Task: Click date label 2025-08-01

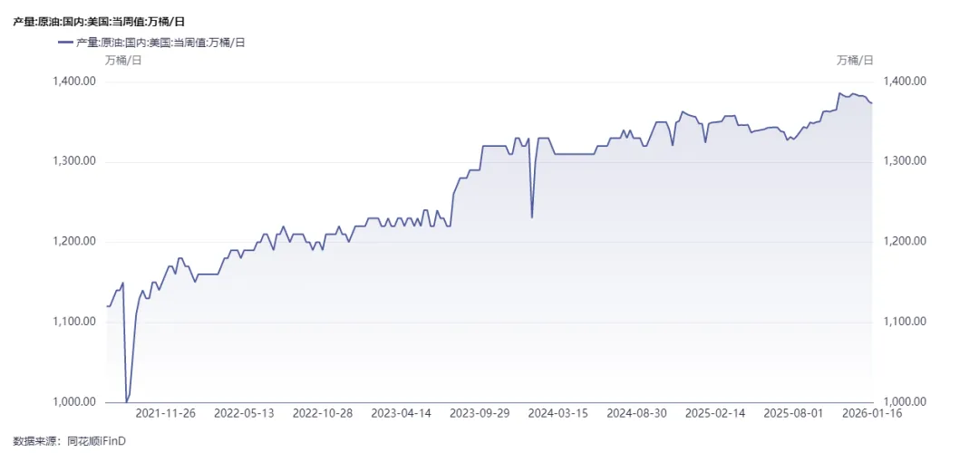Action: tap(794, 413)
